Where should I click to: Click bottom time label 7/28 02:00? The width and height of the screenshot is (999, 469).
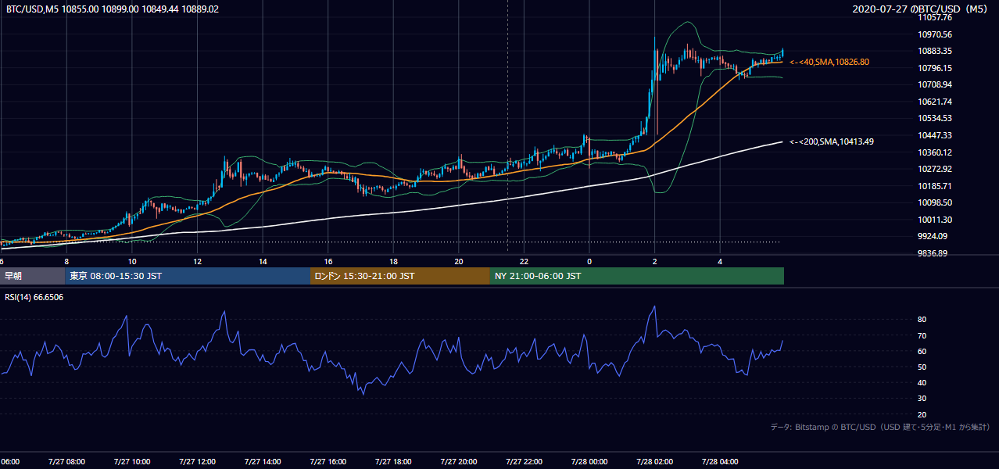tap(654, 462)
